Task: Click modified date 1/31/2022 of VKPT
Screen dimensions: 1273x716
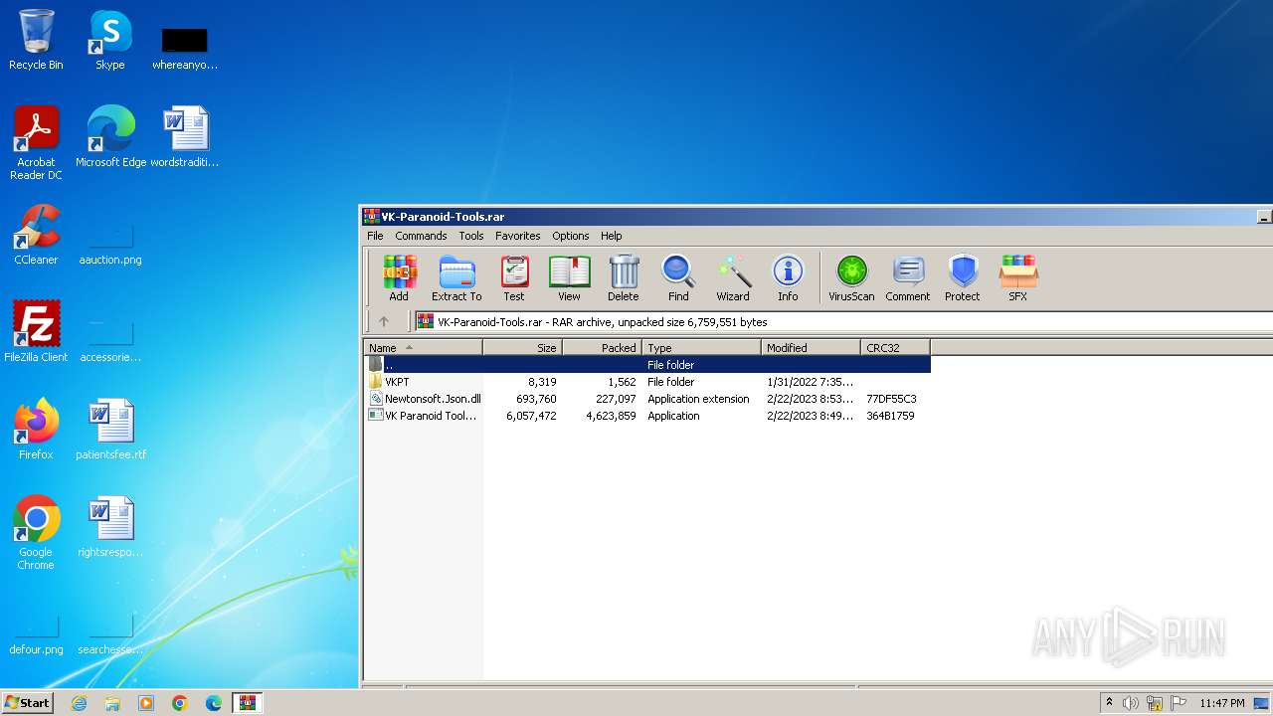Action: 811,382
